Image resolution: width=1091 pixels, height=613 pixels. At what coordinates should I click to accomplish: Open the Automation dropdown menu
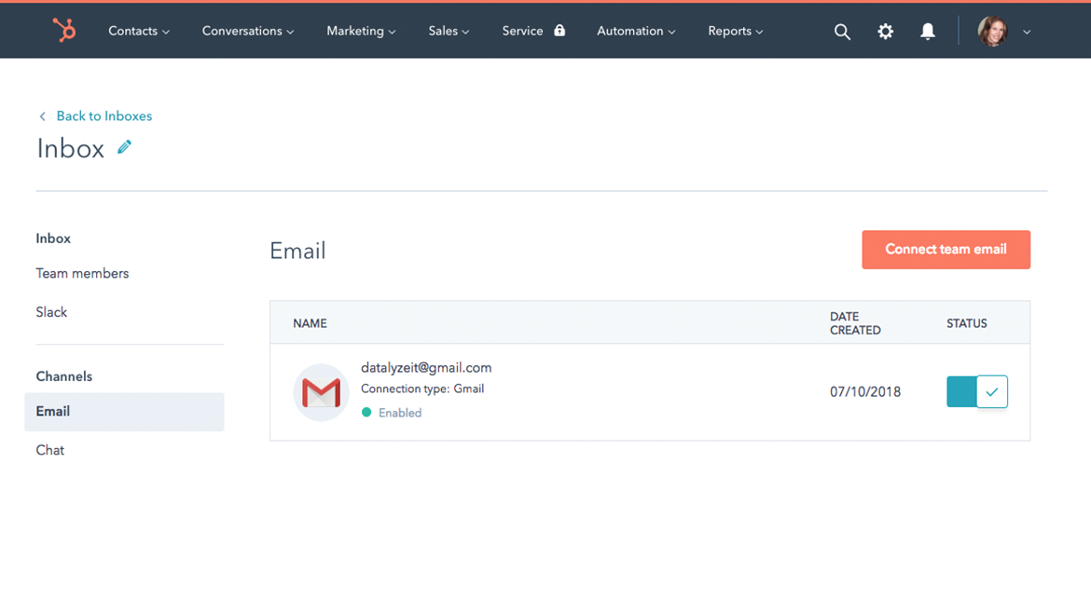pyautogui.click(x=636, y=31)
